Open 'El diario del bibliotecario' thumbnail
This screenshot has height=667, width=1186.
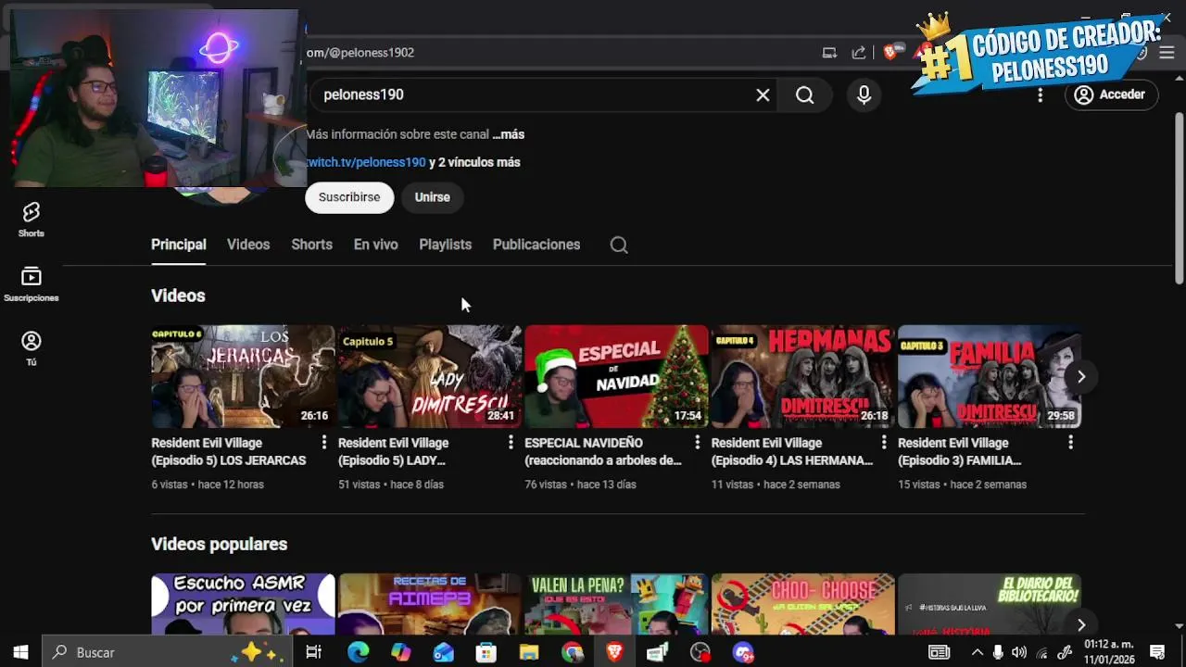[x=990, y=604]
